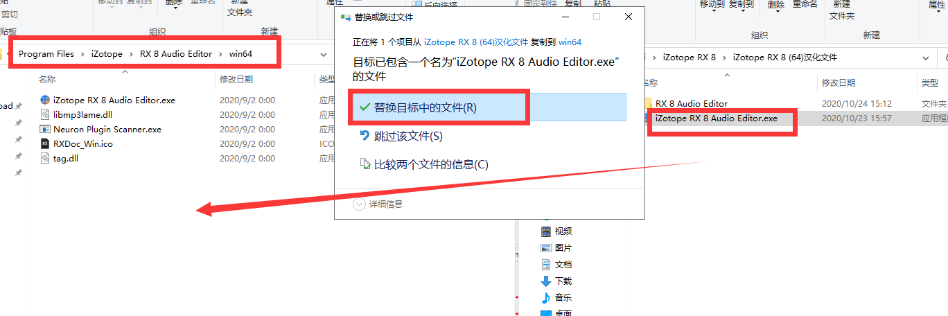Open 音乐 in the navigation pane
948x316 pixels.
coord(563,297)
